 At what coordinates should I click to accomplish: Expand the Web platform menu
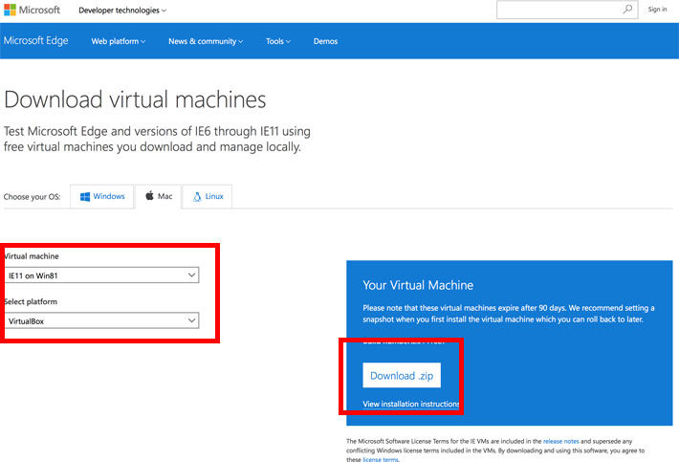pyautogui.click(x=118, y=41)
